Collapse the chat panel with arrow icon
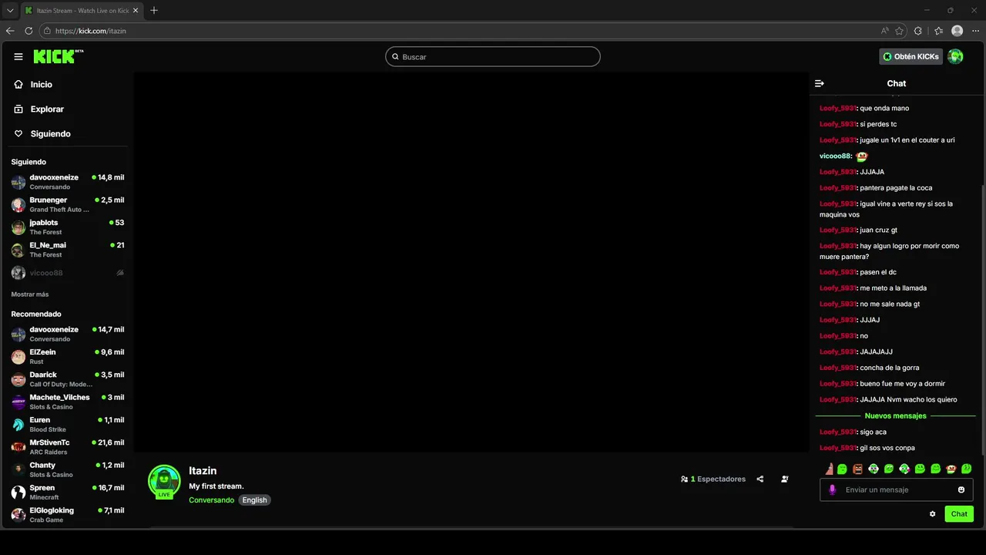Image resolution: width=986 pixels, height=555 pixels. click(820, 83)
